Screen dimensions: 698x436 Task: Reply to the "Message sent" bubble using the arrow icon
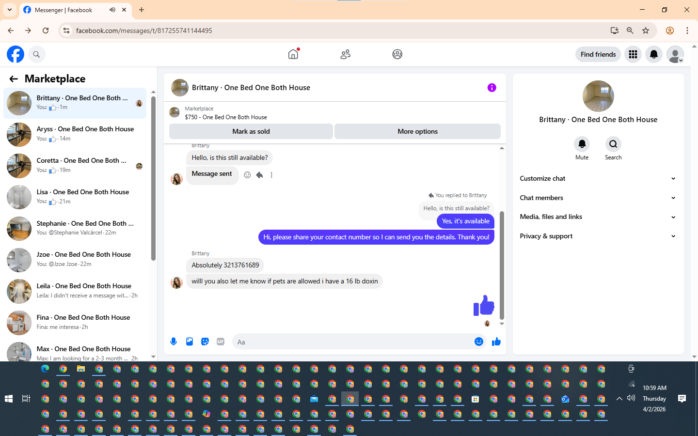[260, 175]
